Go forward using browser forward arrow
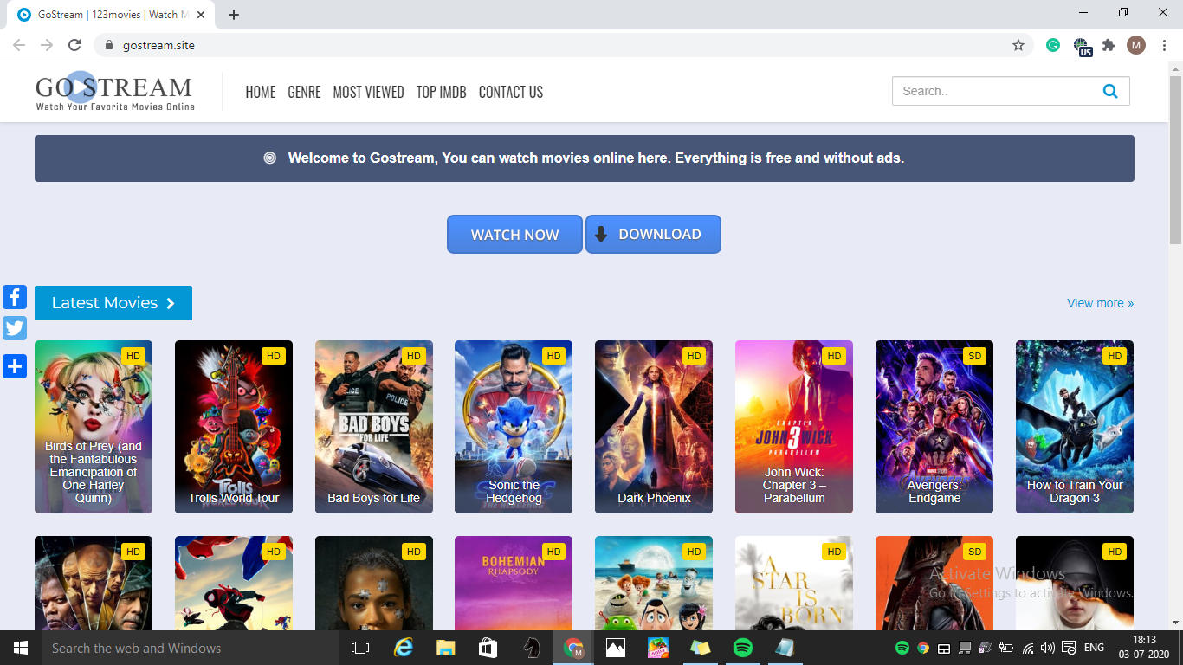 [x=47, y=45]
